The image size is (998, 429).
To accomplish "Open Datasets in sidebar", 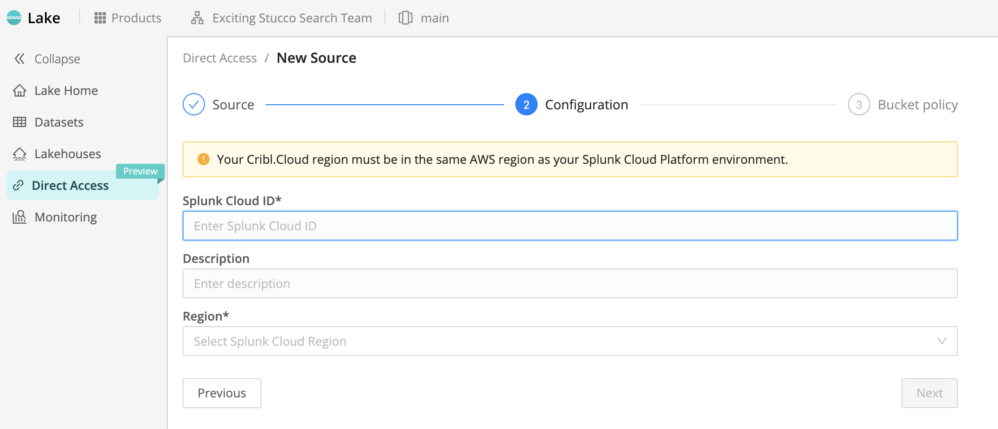I will pyautogui.click(x=83, y=122).
